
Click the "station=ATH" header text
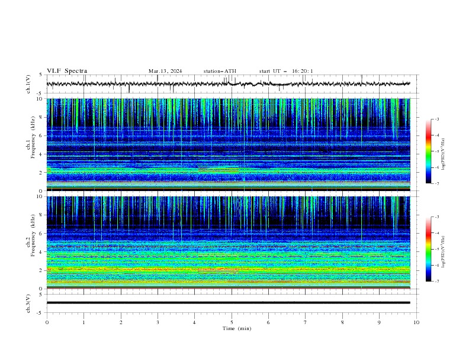[220, 71]
